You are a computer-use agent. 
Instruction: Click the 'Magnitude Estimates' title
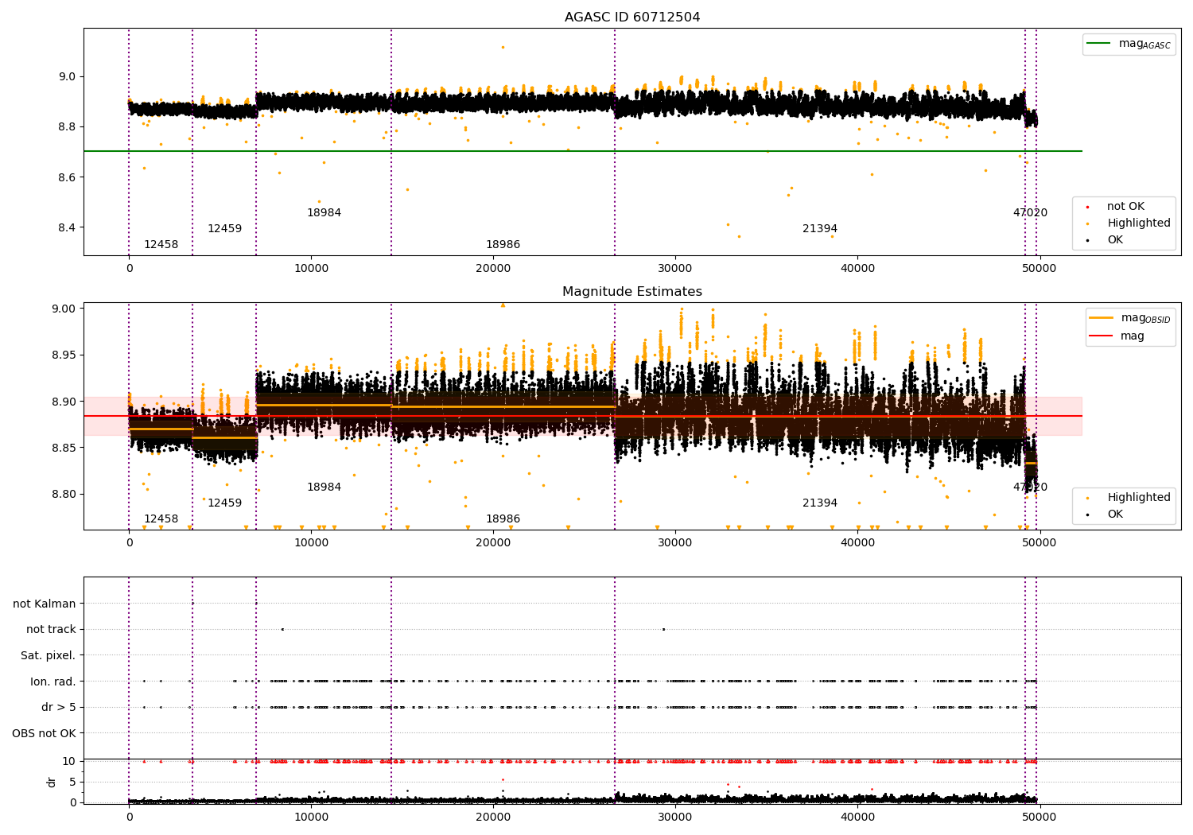pos(632,292)
